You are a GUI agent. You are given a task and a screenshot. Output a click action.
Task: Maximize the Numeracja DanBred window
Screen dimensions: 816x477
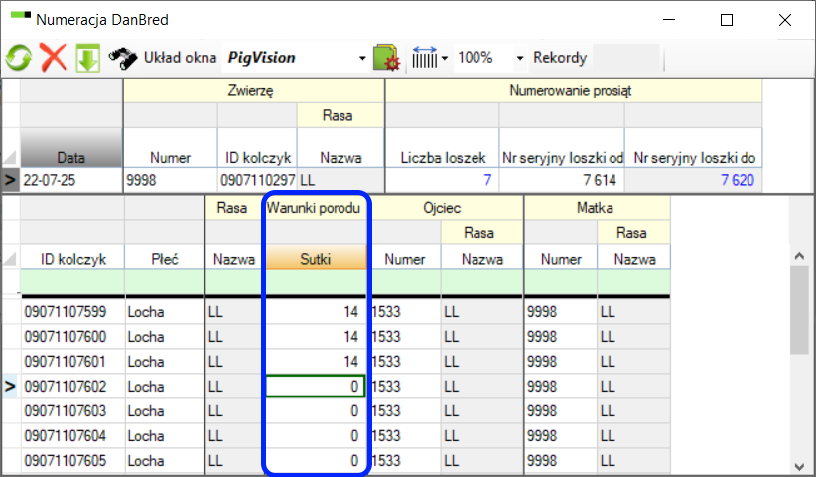point(727,20)
